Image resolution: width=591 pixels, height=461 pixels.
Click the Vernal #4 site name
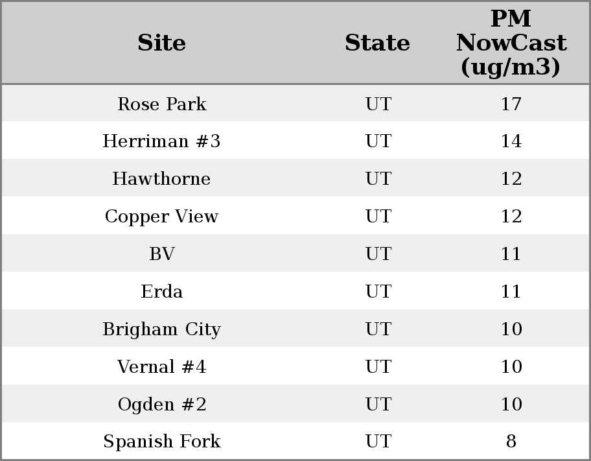pos(161,367)
